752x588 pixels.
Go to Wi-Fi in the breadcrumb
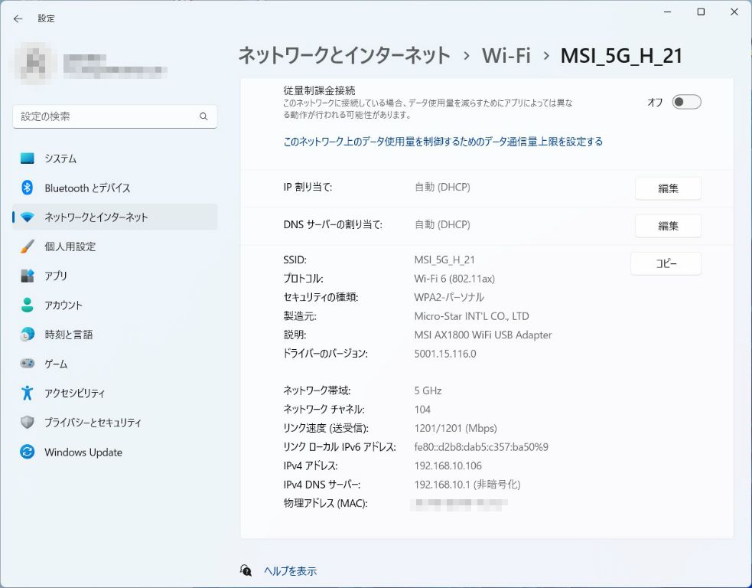[506, 56]
